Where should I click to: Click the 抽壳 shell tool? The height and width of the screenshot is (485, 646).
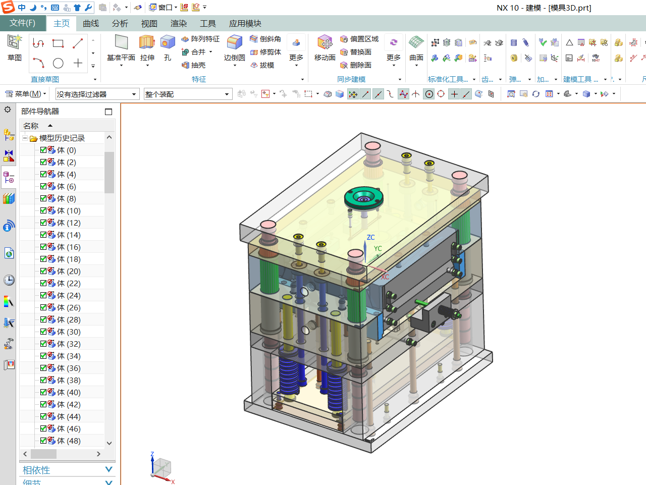193,65
